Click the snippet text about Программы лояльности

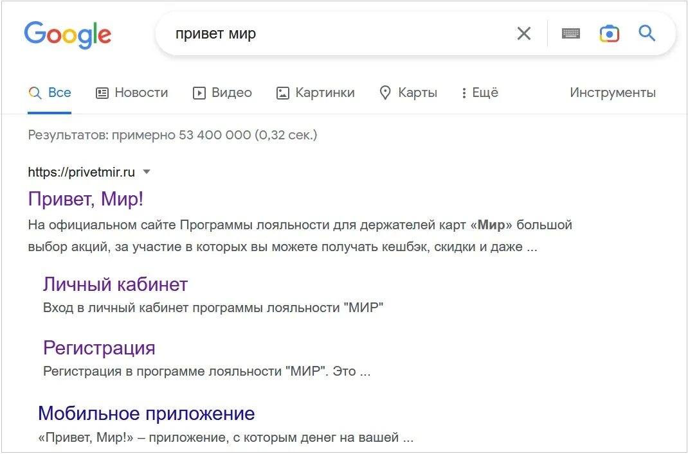pyautogui.click(x=300, y=236)
